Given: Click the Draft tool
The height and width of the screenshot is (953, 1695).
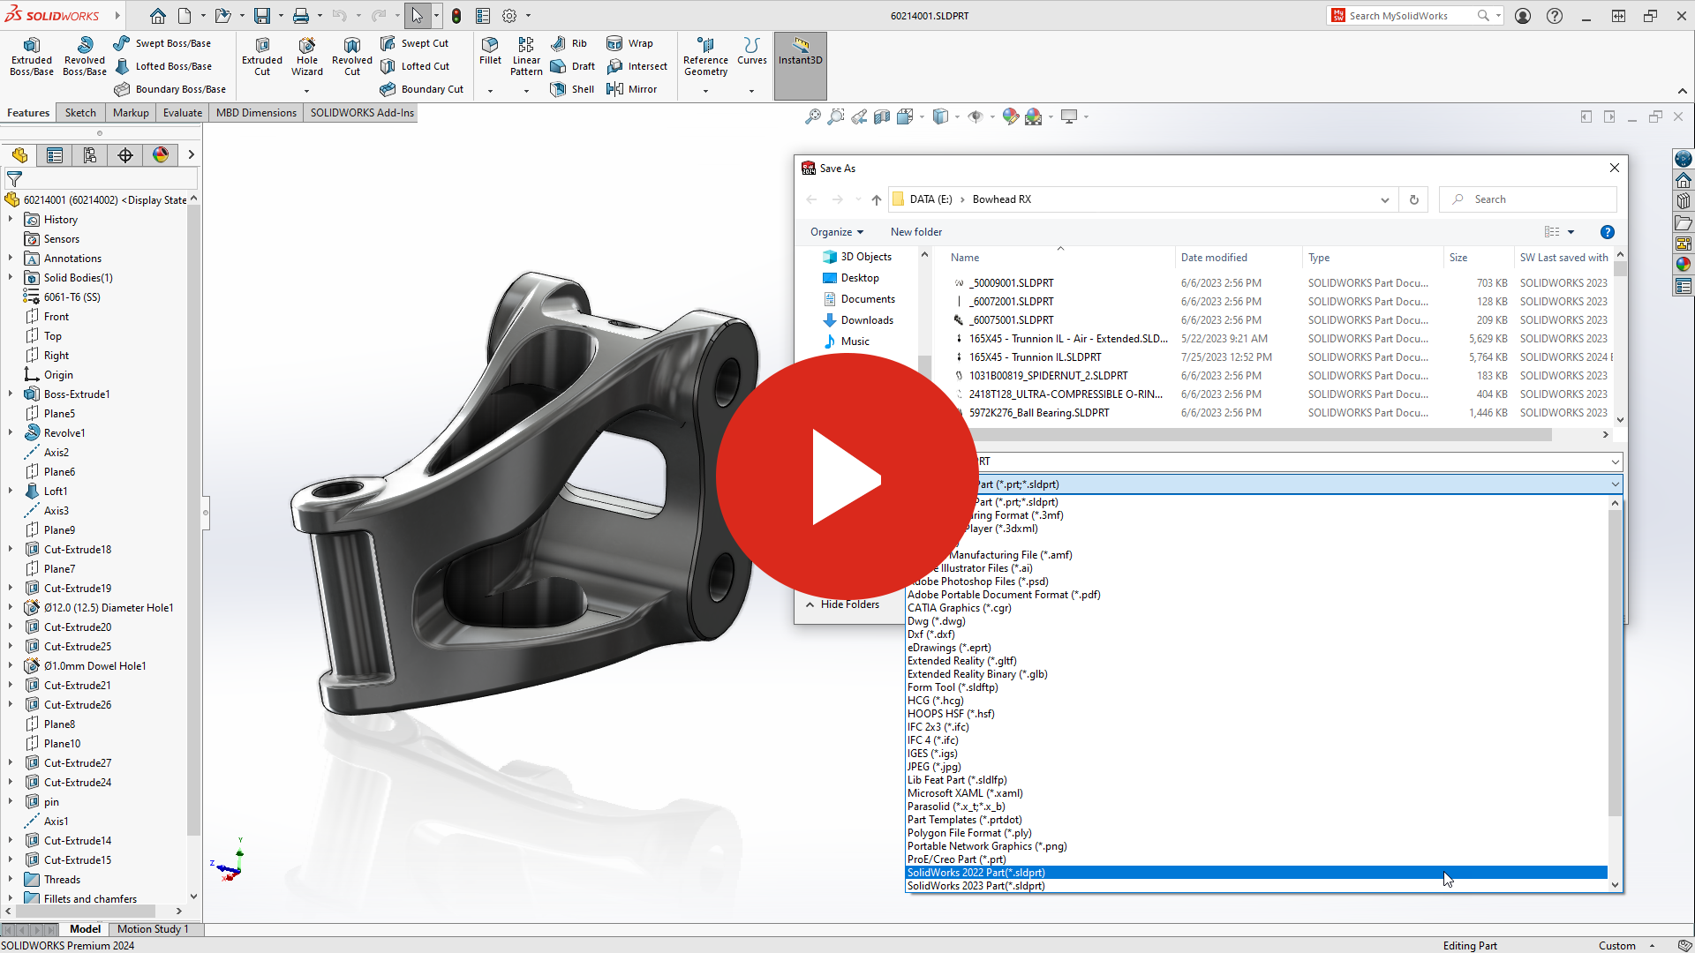Looking at the screenshot, I should pyautogui.click(x=573, y=66).
